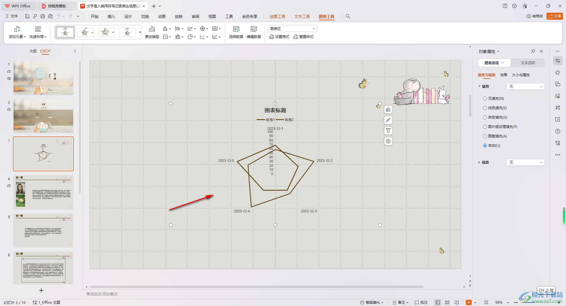Open the Chart Options (图表选项) dropdown
566x306 pixels.
pyautogui.click(x=494, y=63)
